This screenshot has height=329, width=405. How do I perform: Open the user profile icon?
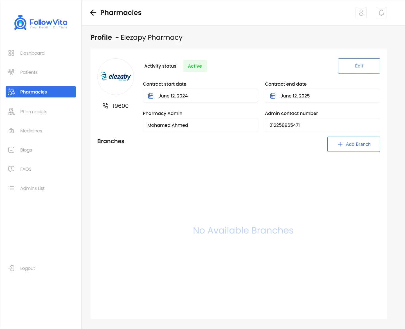click(361, 13)
